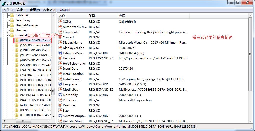This screenshot has height=131, width=255.
Task: Click the string icon for Comments value
Action: point(60,32)
